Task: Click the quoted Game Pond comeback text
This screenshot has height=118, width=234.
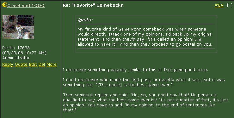Action: [x=145, y=37]
